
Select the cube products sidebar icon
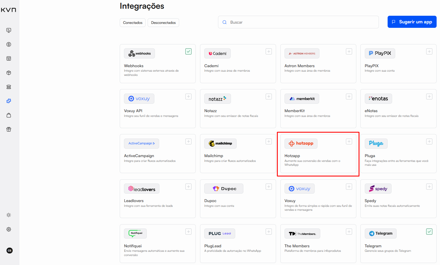pyautogui.click(x=9, y=73)
